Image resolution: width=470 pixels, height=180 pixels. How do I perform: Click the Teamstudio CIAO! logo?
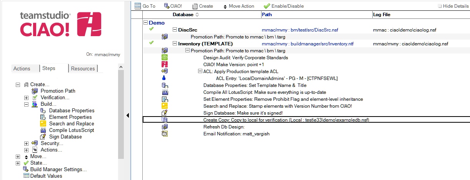coord(61,24)
